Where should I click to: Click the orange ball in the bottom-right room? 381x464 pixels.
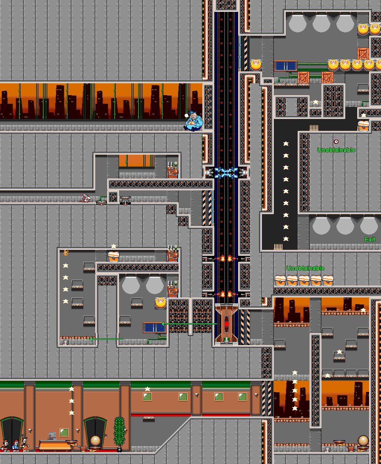[363, 441]
